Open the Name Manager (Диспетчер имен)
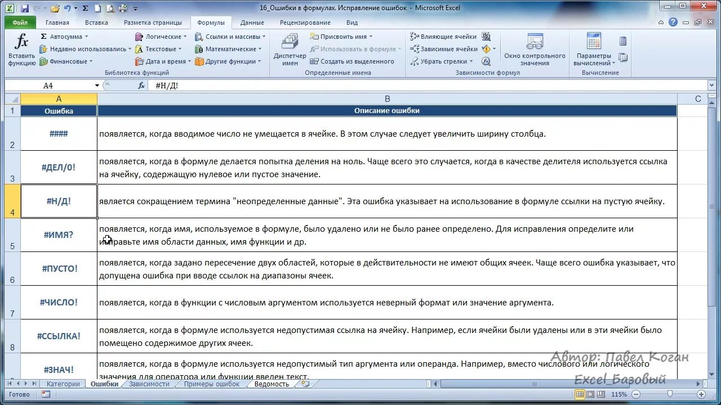 [x=290, y=49]
